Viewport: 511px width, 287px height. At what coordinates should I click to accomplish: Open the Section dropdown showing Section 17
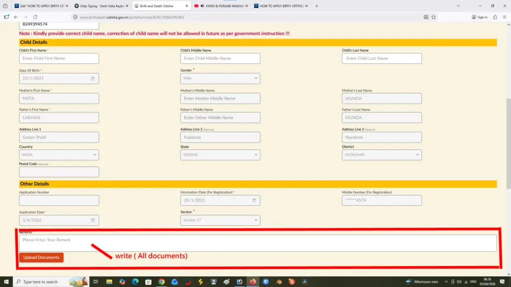[x=256, y=220]
